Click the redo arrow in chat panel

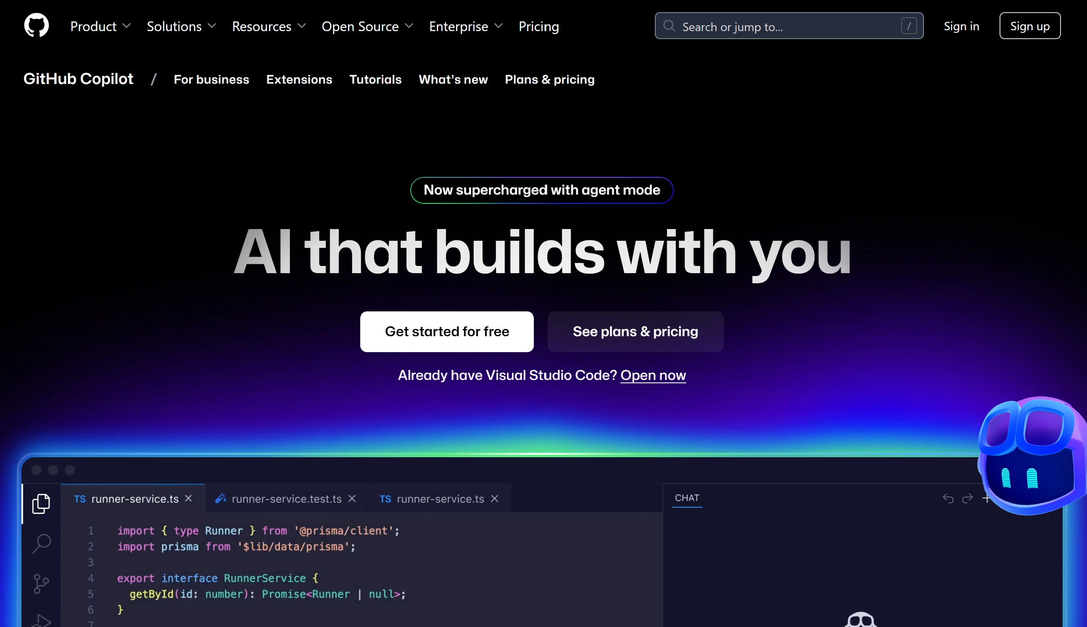[967, 498]
